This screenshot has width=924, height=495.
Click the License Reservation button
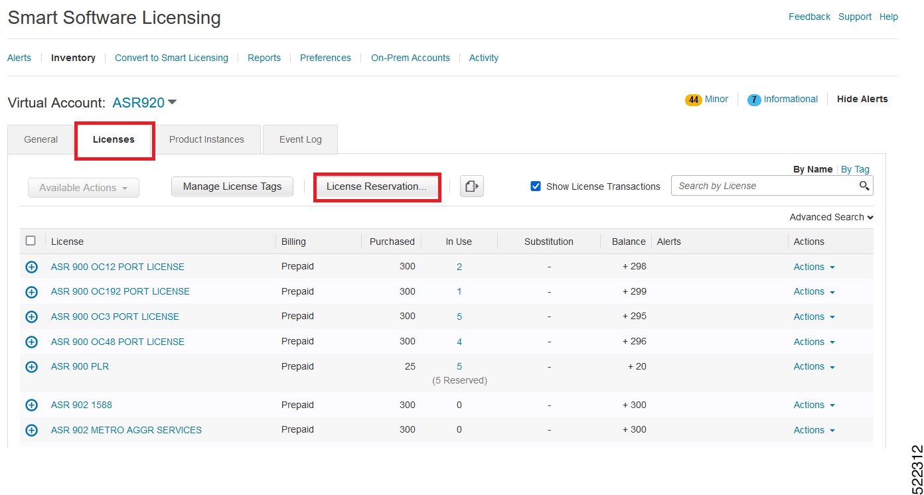tap(376, 186)
